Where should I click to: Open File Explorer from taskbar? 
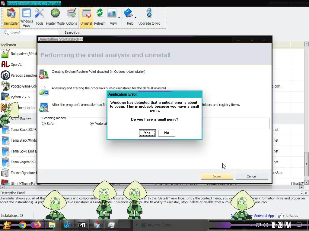[x=52, y=225]
